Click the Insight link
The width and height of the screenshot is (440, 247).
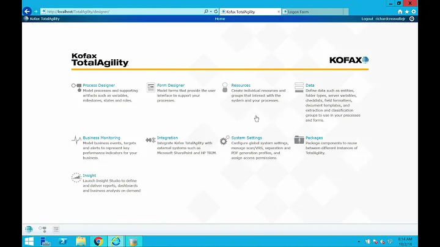tap(89, 175)
